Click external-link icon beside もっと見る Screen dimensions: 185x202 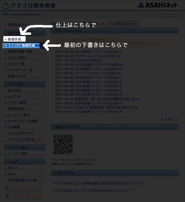(x=176, y=119)
